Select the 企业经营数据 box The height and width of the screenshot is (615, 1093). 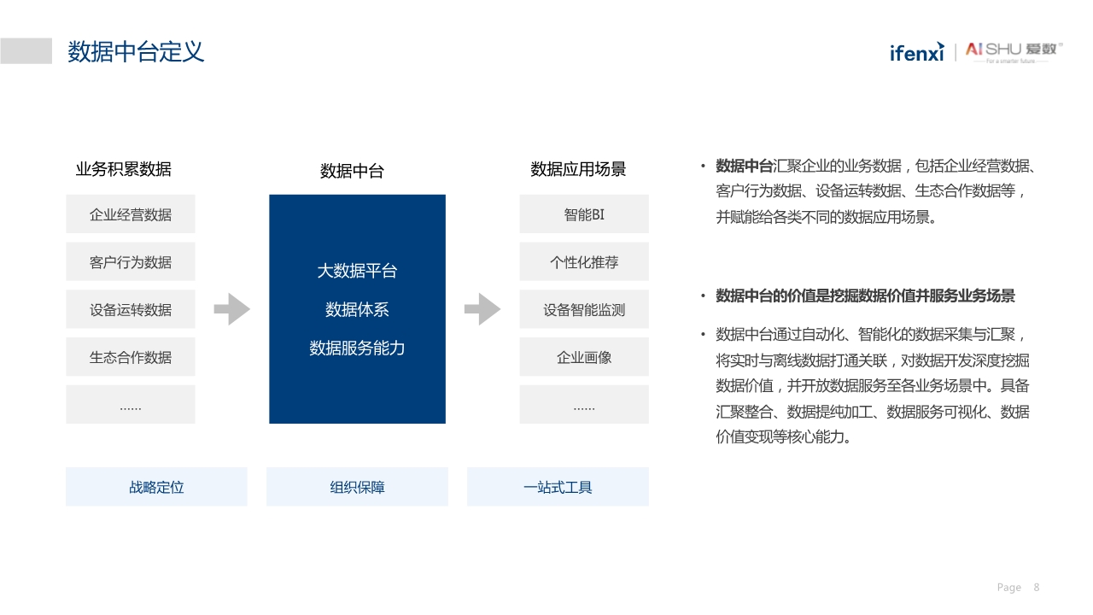(x=131, y=214)
